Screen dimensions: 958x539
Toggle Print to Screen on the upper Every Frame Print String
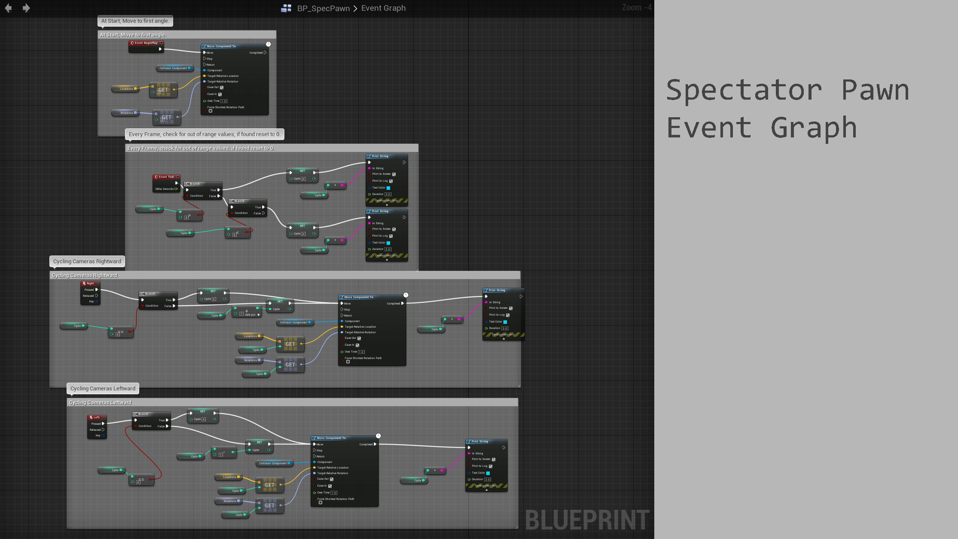[x=394, y=174]
